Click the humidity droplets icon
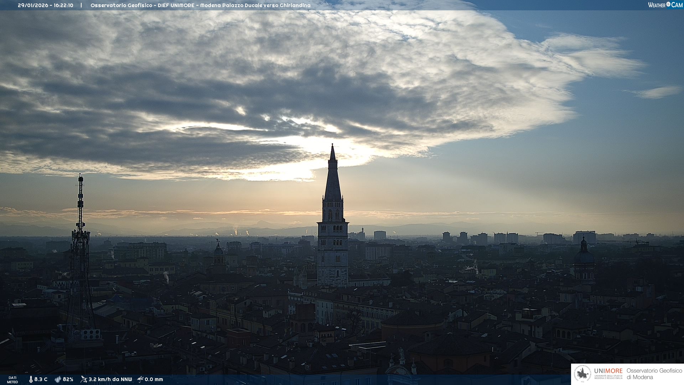 coord(58,379)
